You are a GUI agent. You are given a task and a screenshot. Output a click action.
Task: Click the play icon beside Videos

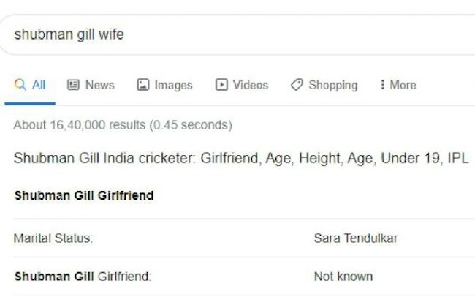pos(221,85)
